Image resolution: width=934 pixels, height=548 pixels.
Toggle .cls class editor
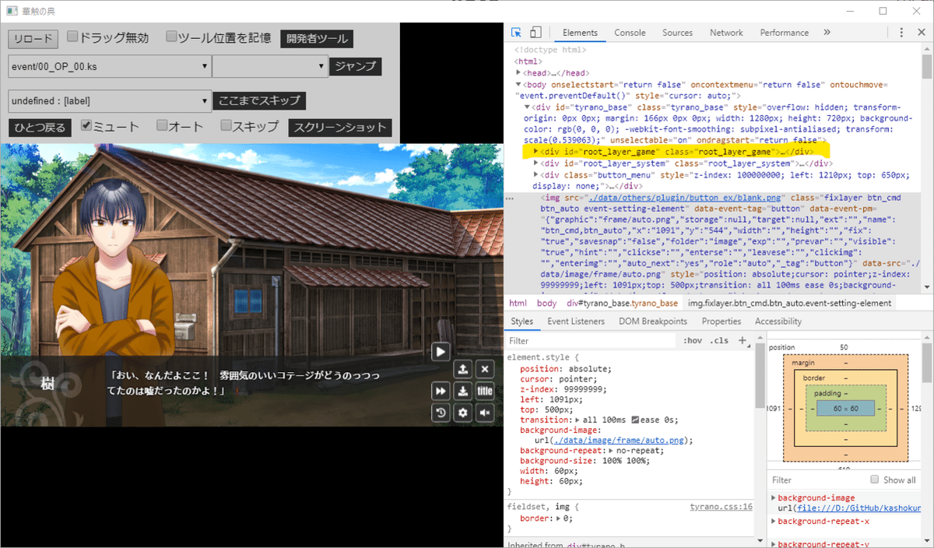tap(719, 340)
